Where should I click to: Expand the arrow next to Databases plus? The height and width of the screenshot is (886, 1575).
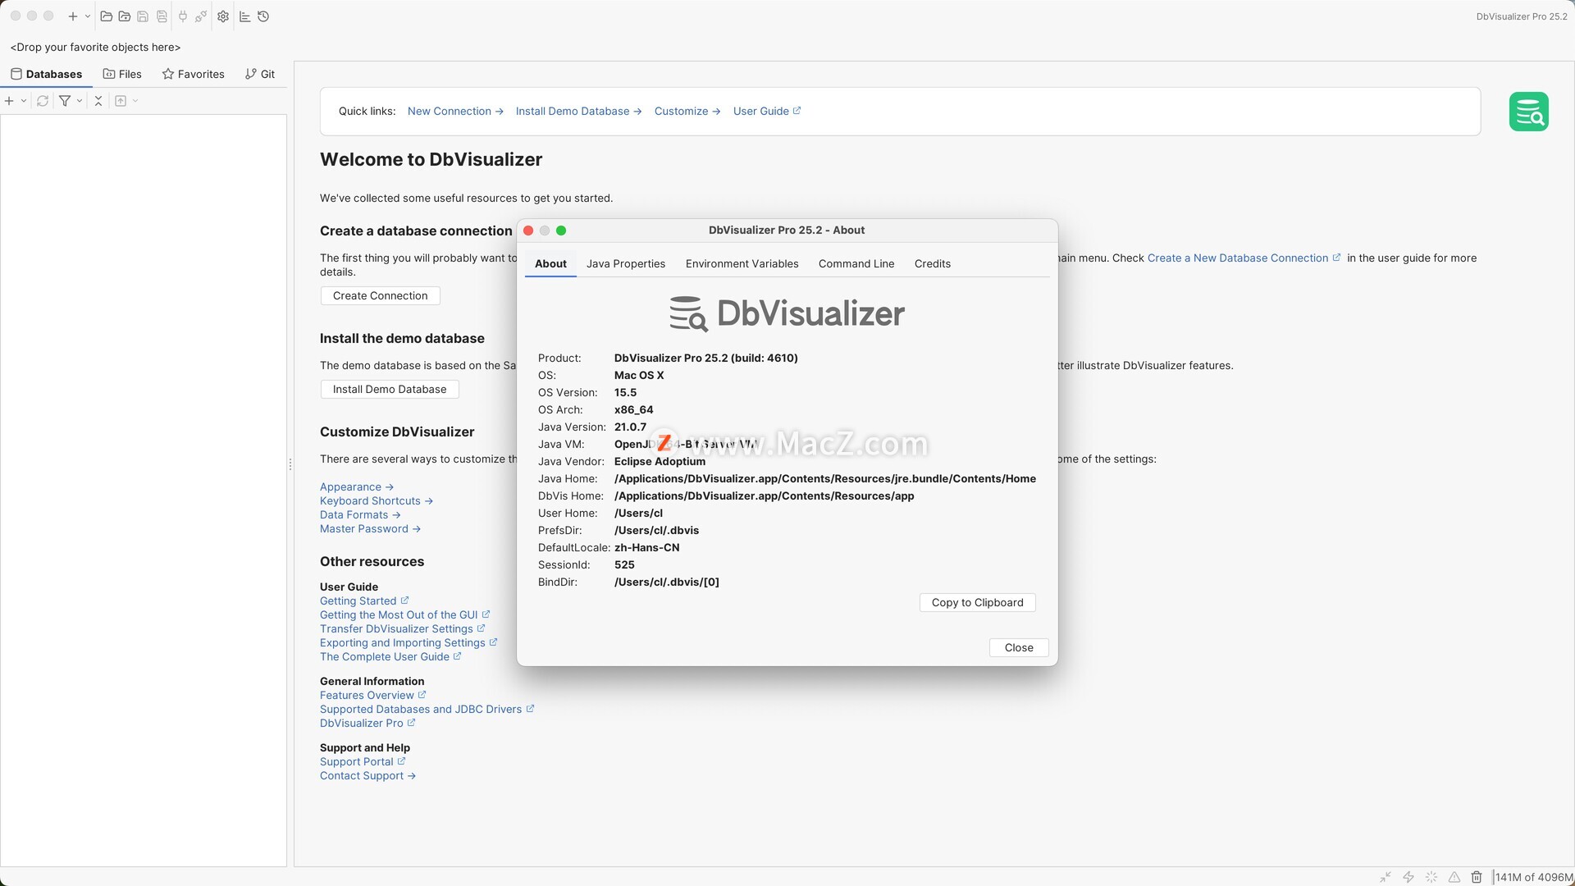(x=24, y=101)
